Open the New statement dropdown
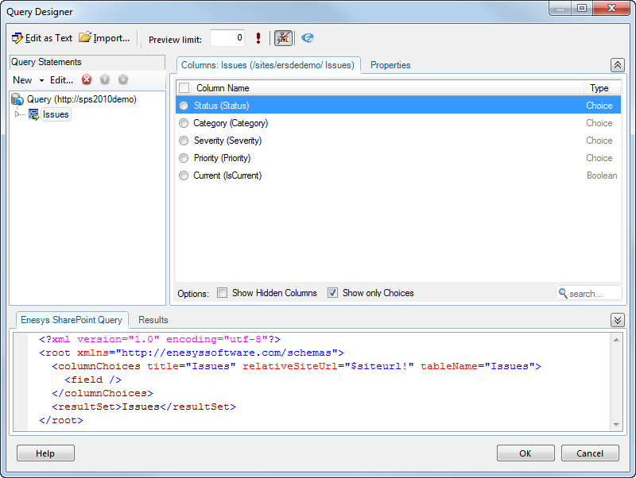Viewport: 636px width, 478px height. pyautogui.click(x=27, y=80)
